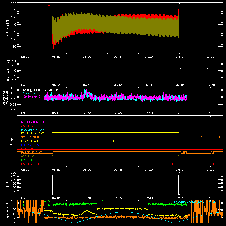Select the olive 'Y' legend label

(49, 9)
